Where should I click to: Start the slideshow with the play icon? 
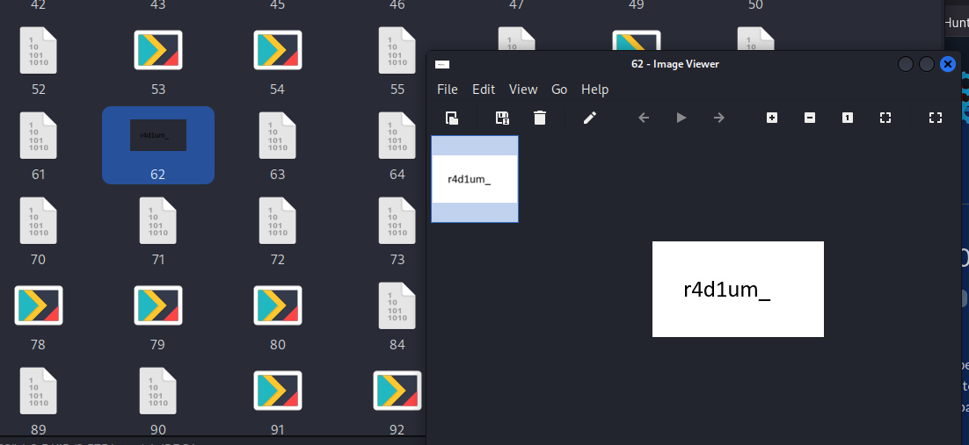[681, 118]
